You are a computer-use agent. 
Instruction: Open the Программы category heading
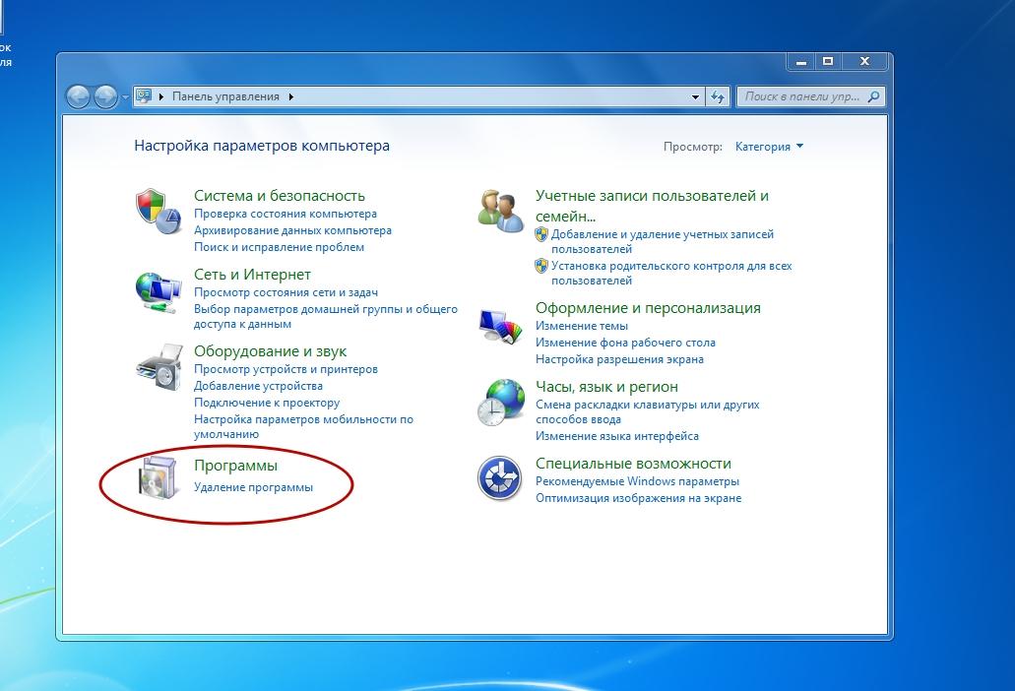(x=235, y=466)
